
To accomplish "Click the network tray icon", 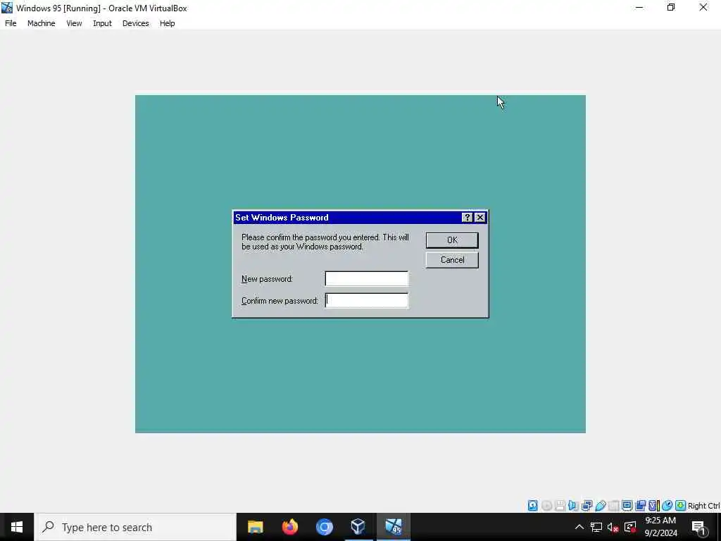I will pos(596,527).
